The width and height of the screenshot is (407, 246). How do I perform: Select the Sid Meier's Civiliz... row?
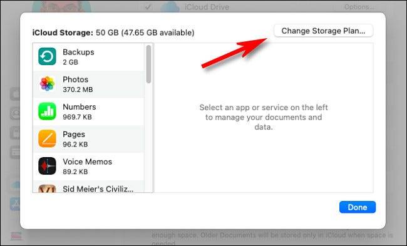point(88,187)
